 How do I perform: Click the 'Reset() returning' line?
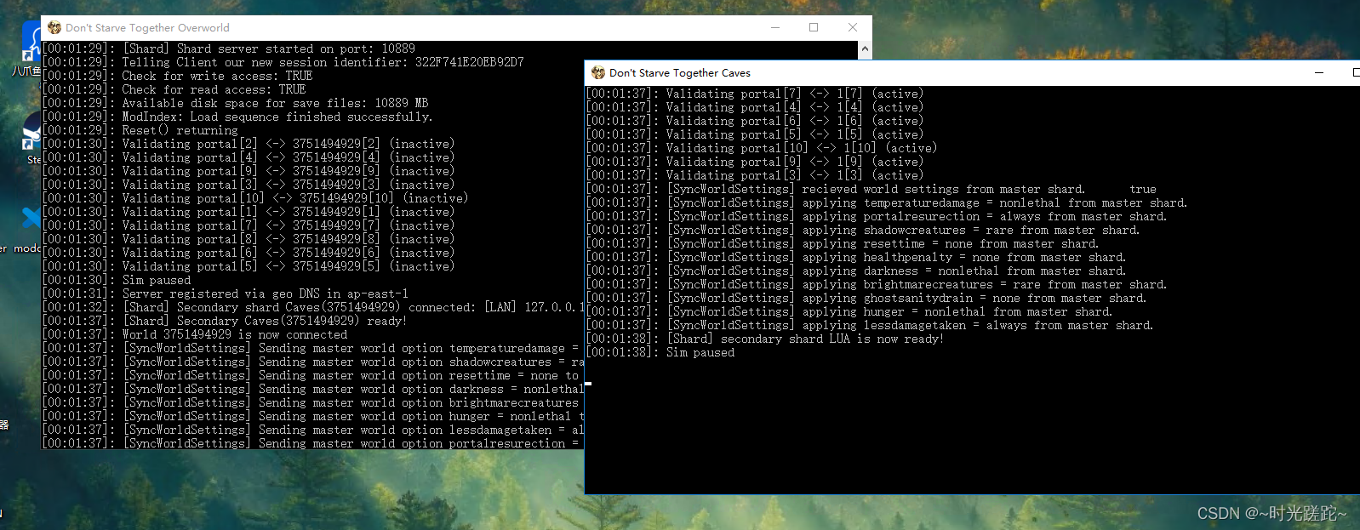point(140,130)
